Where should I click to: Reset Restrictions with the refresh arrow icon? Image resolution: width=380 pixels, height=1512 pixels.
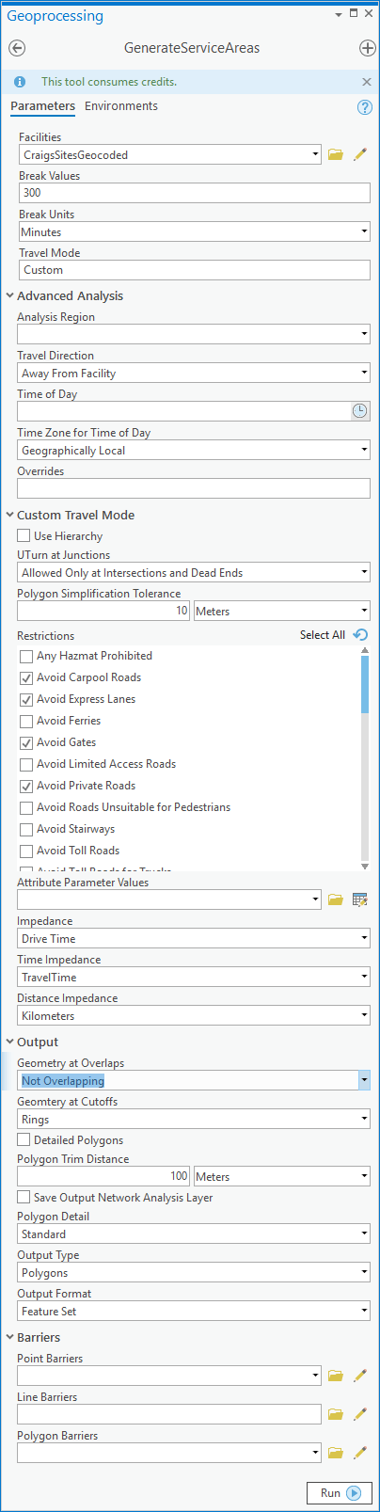[360, 635]
